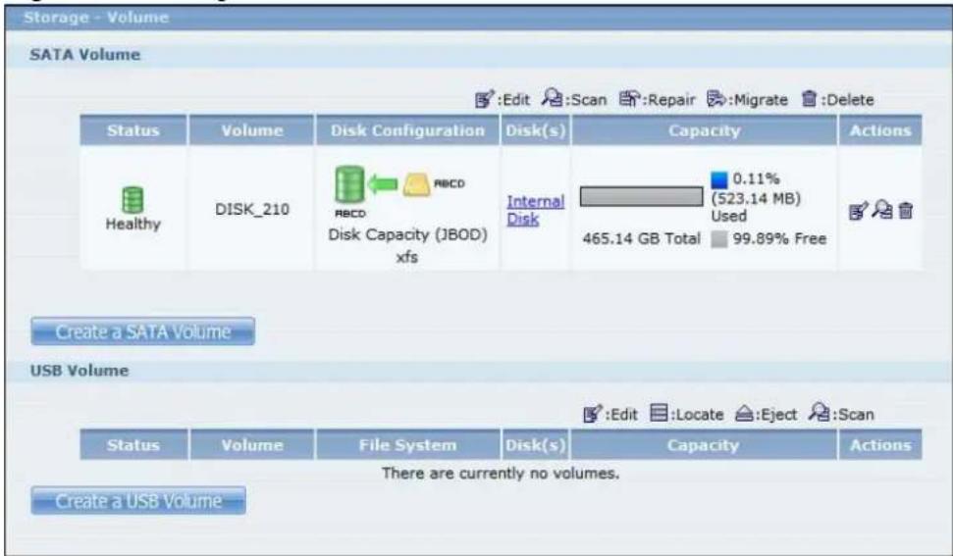Click the gray Free color swatch
This screenshot has height=556, width=953.
tap(719, 239)
